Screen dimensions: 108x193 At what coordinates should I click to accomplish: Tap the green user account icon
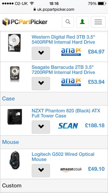pyautogui.click(x=82, y=22)
